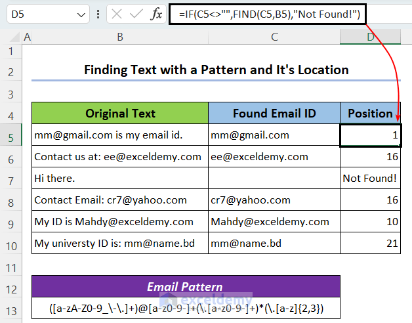Click the empty Found Email cell beside 'Hi there.'
Image resolution: width=412 pixels, height=323 pixels.
pos(274,179)
